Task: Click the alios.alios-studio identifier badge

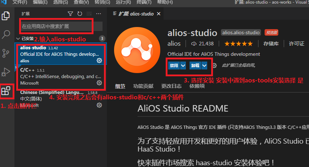Action: (241, 32)
